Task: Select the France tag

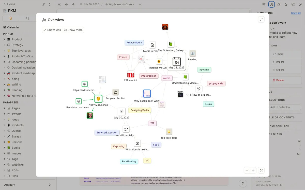Action: pyautogui.click(x=123, y=57)
